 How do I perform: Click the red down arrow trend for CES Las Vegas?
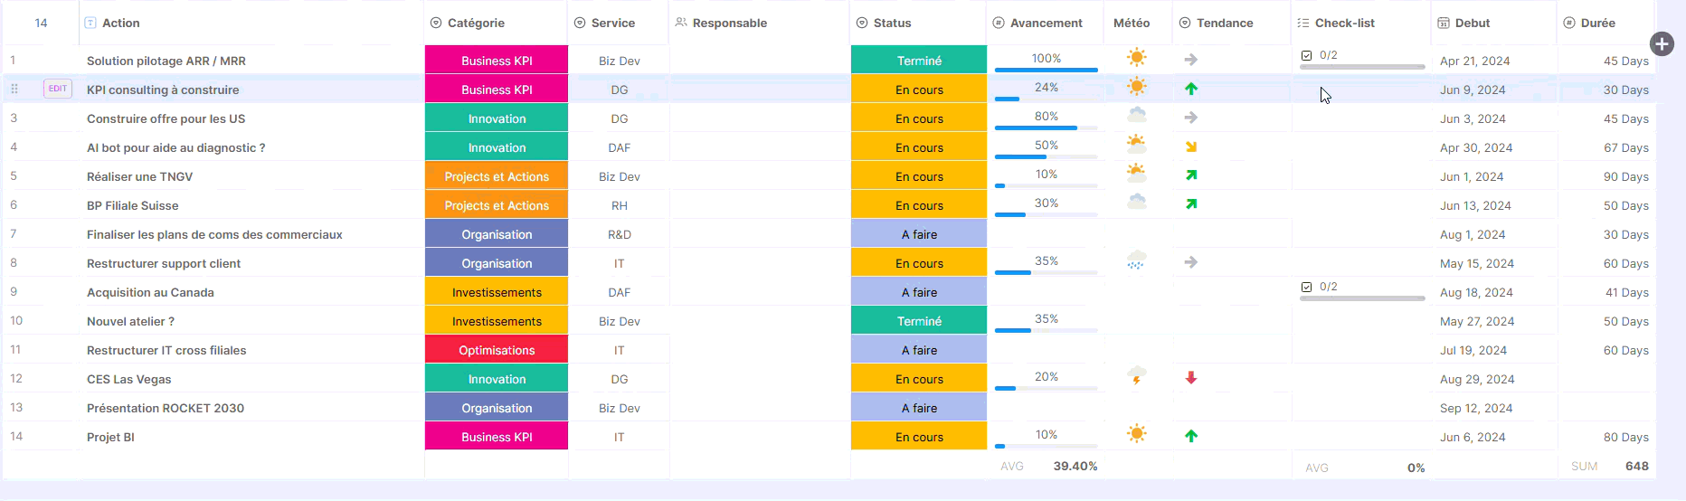1191,378
